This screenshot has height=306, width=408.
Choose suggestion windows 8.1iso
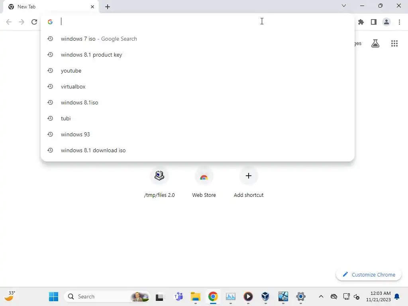tap(198, 102)
